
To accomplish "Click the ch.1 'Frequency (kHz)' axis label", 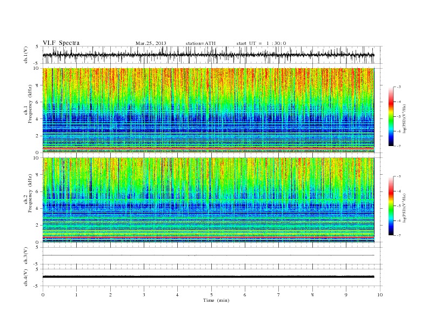I will (30, 104).
